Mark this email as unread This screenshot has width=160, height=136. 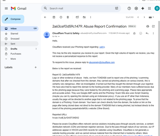coord(77,17)
